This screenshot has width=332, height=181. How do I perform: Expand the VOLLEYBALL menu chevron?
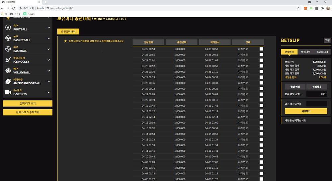(49, 71)
